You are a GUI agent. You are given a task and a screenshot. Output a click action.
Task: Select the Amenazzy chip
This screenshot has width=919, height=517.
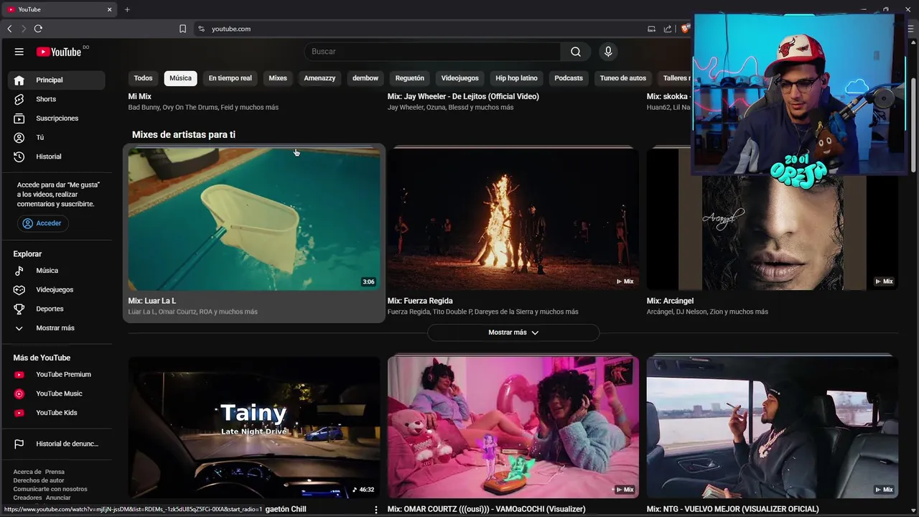[x=319, y=78]
